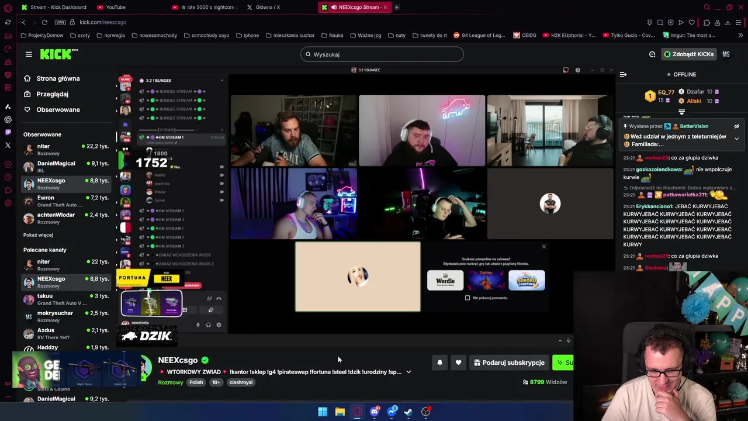The width and height of the screenshot is (748, 421).
Task: Reload the page in browser
Action: coord(44,22)
